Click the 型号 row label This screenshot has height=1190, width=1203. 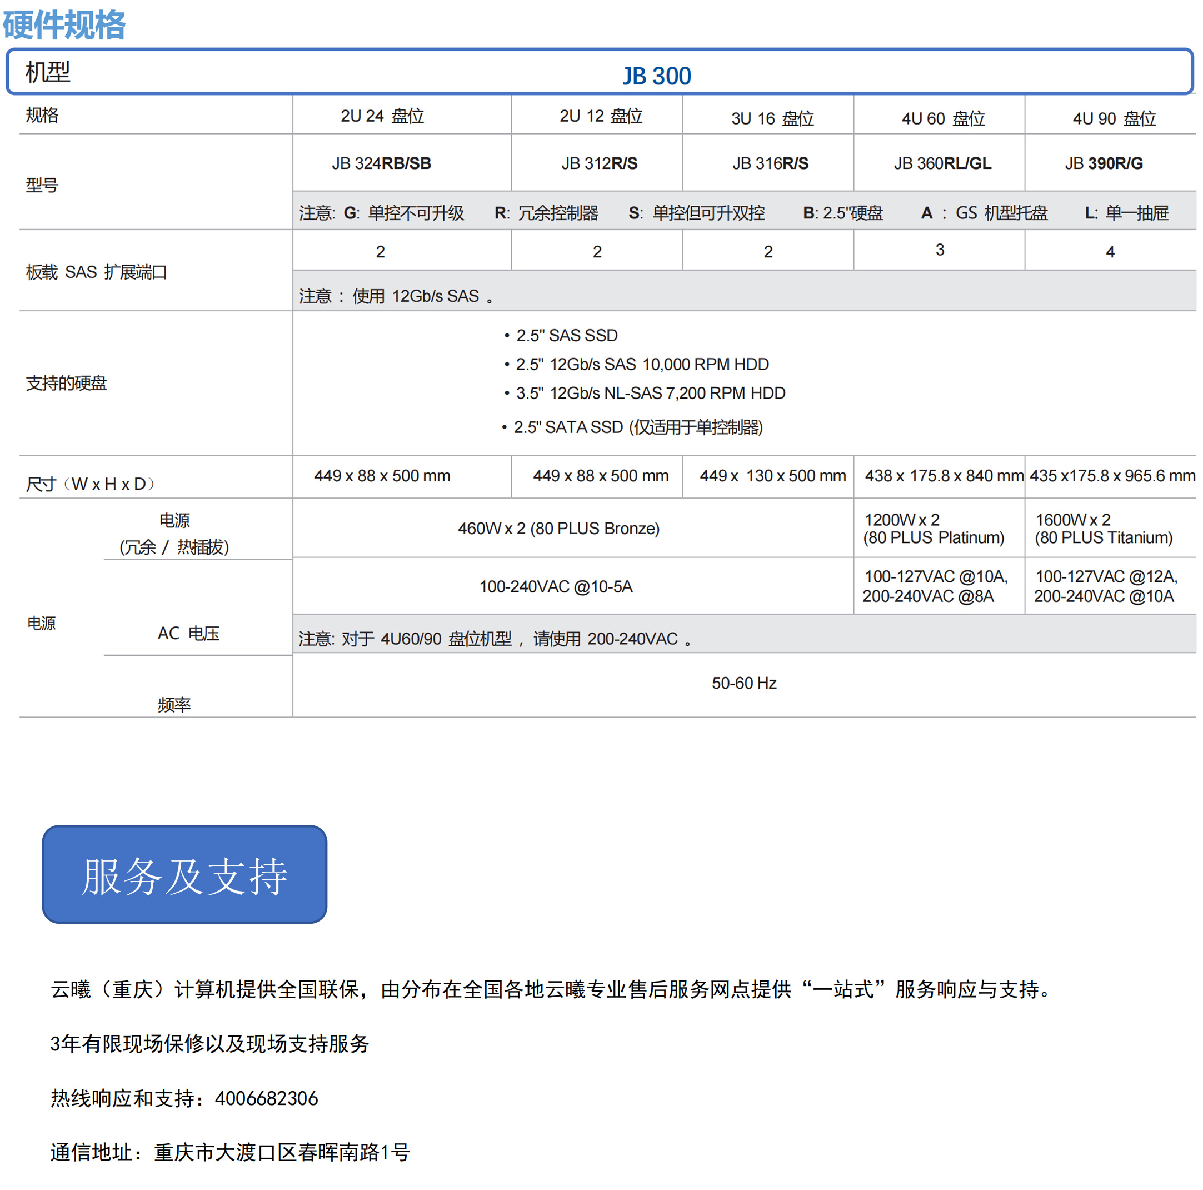click(42, 185)
